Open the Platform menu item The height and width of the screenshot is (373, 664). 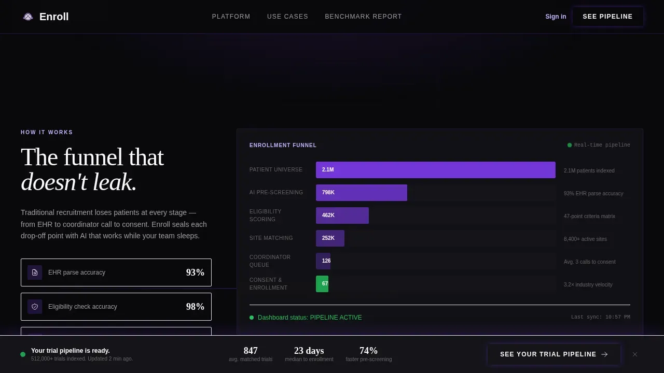(x=231, y=17)
